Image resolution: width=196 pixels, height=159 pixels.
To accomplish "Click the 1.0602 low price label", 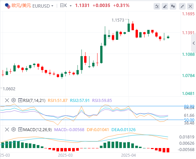I will [x=9, y=89].
